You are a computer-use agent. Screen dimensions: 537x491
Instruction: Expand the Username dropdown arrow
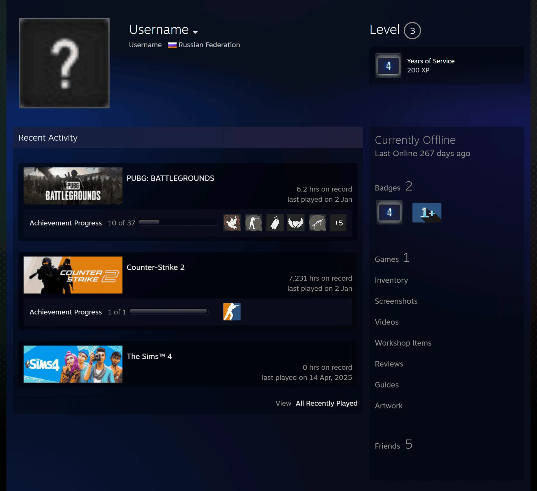(195, 32)
